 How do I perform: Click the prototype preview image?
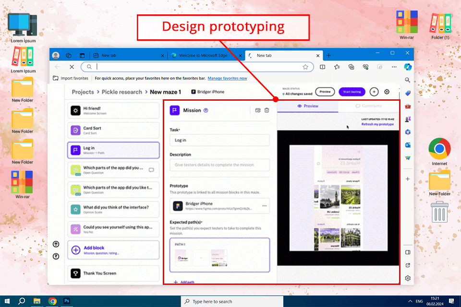point(338,198)
